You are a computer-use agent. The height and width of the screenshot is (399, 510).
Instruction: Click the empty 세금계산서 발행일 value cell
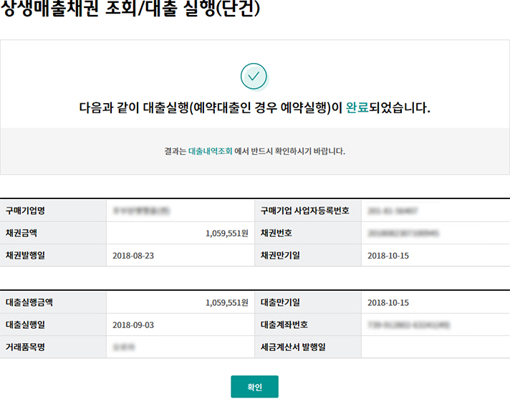click(x=435, y=347)
